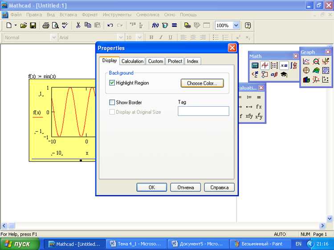334x250 pixels.
Task: Switch to the Protect tab
Action: pyautogui.click(x=175, y=61)
